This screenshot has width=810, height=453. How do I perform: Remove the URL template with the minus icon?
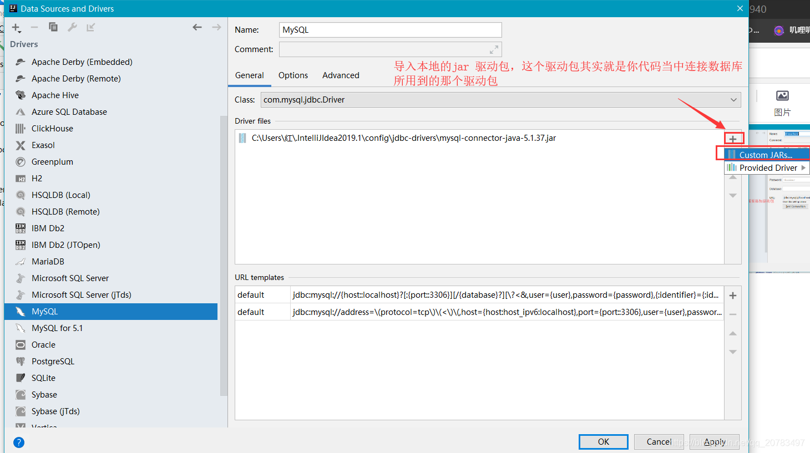tap(733, 314)
